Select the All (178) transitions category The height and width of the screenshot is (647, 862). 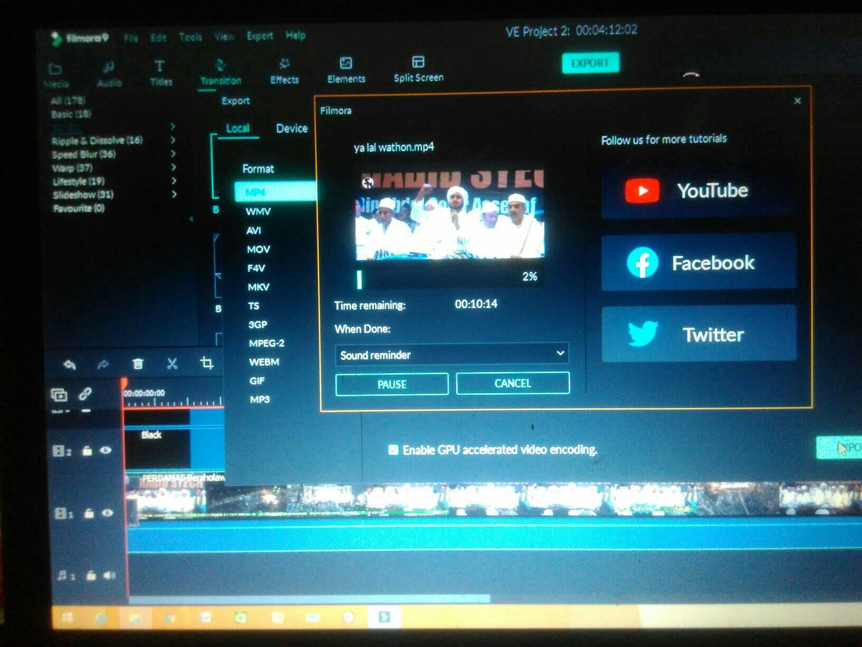68,100
